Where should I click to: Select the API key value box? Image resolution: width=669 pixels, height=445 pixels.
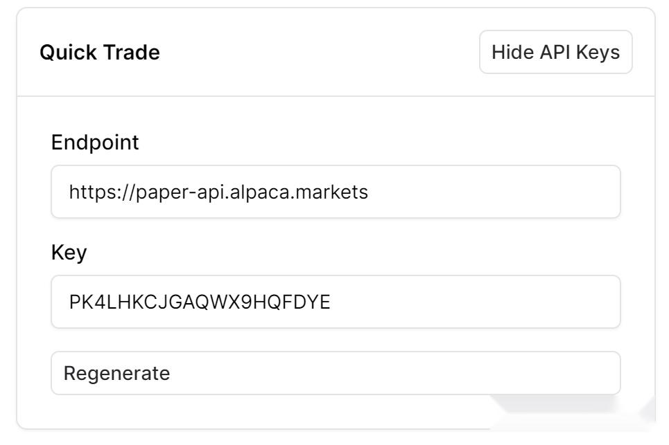point(336,302)
